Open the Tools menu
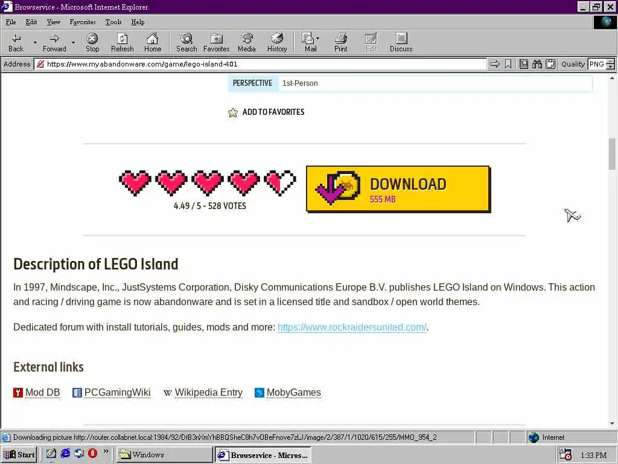Viewport: 618px width, 464px height. (113, 22)
